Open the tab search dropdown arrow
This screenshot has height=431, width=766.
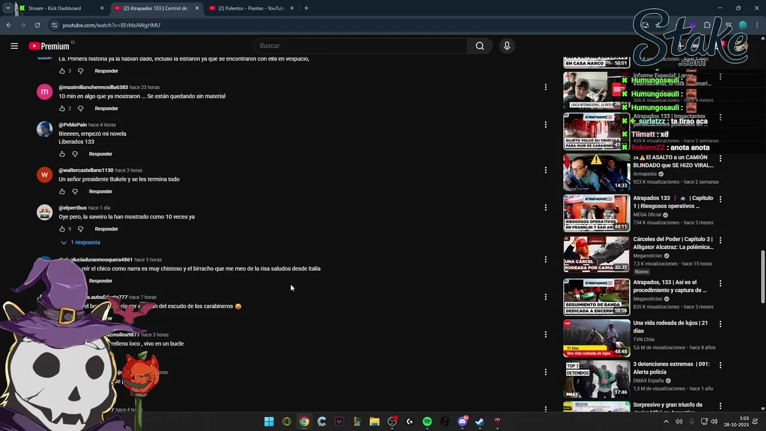(7, 8)
